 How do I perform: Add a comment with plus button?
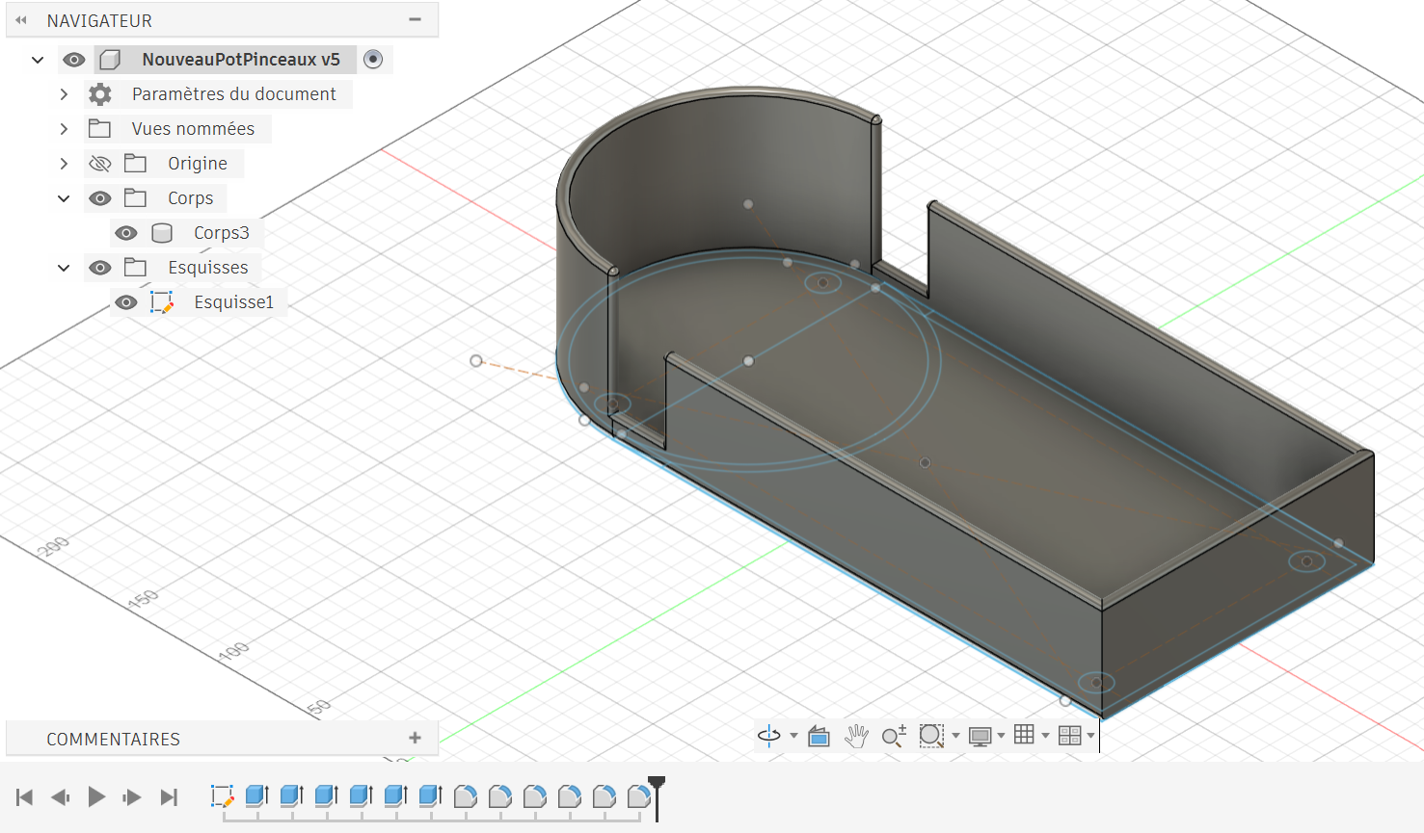(x=415, y=738)
